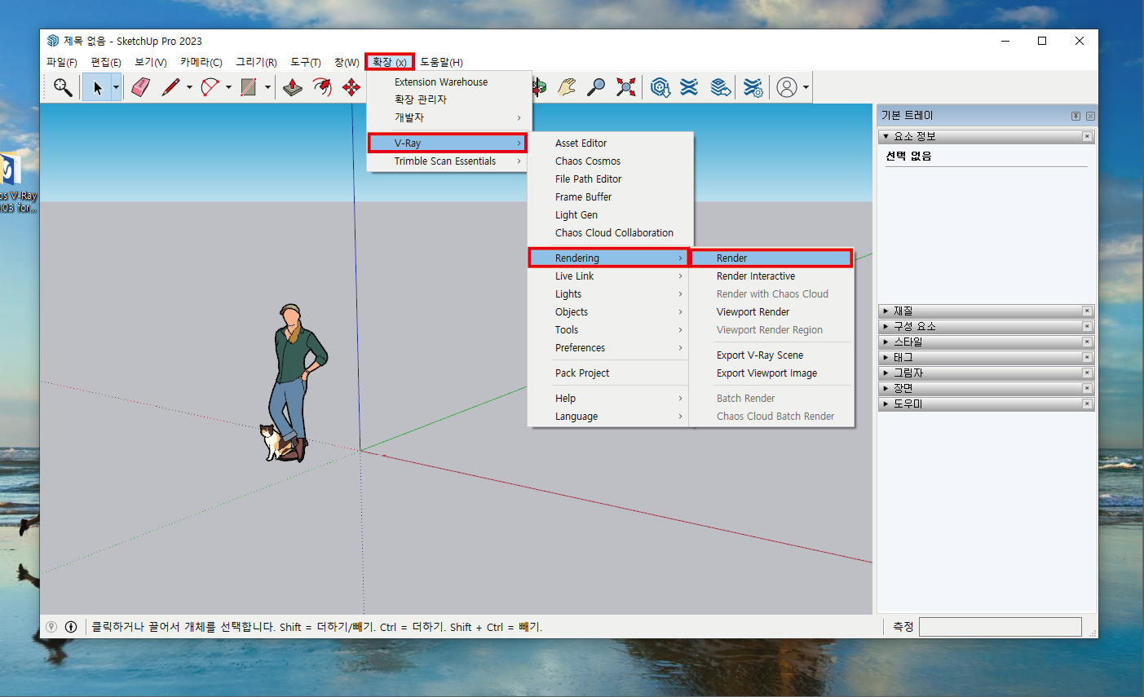Expand the 구성 요소 section
This screenshot has width=1144, height=697.
[x=886, y=327]
